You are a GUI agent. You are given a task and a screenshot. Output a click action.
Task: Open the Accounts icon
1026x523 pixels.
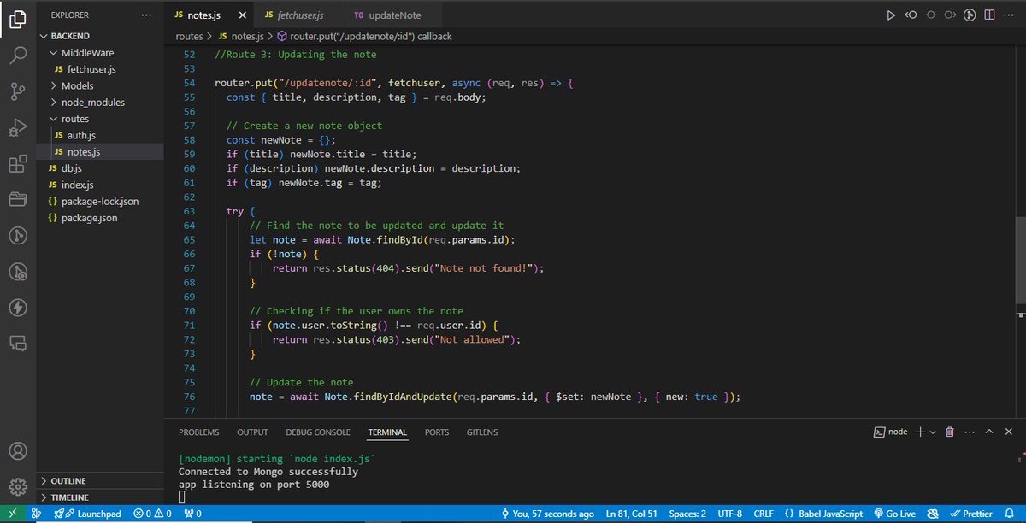(17, 451)
